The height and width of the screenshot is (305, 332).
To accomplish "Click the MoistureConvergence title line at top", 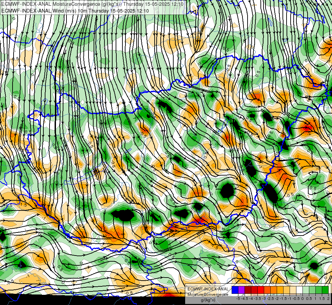I will [92, 4].
